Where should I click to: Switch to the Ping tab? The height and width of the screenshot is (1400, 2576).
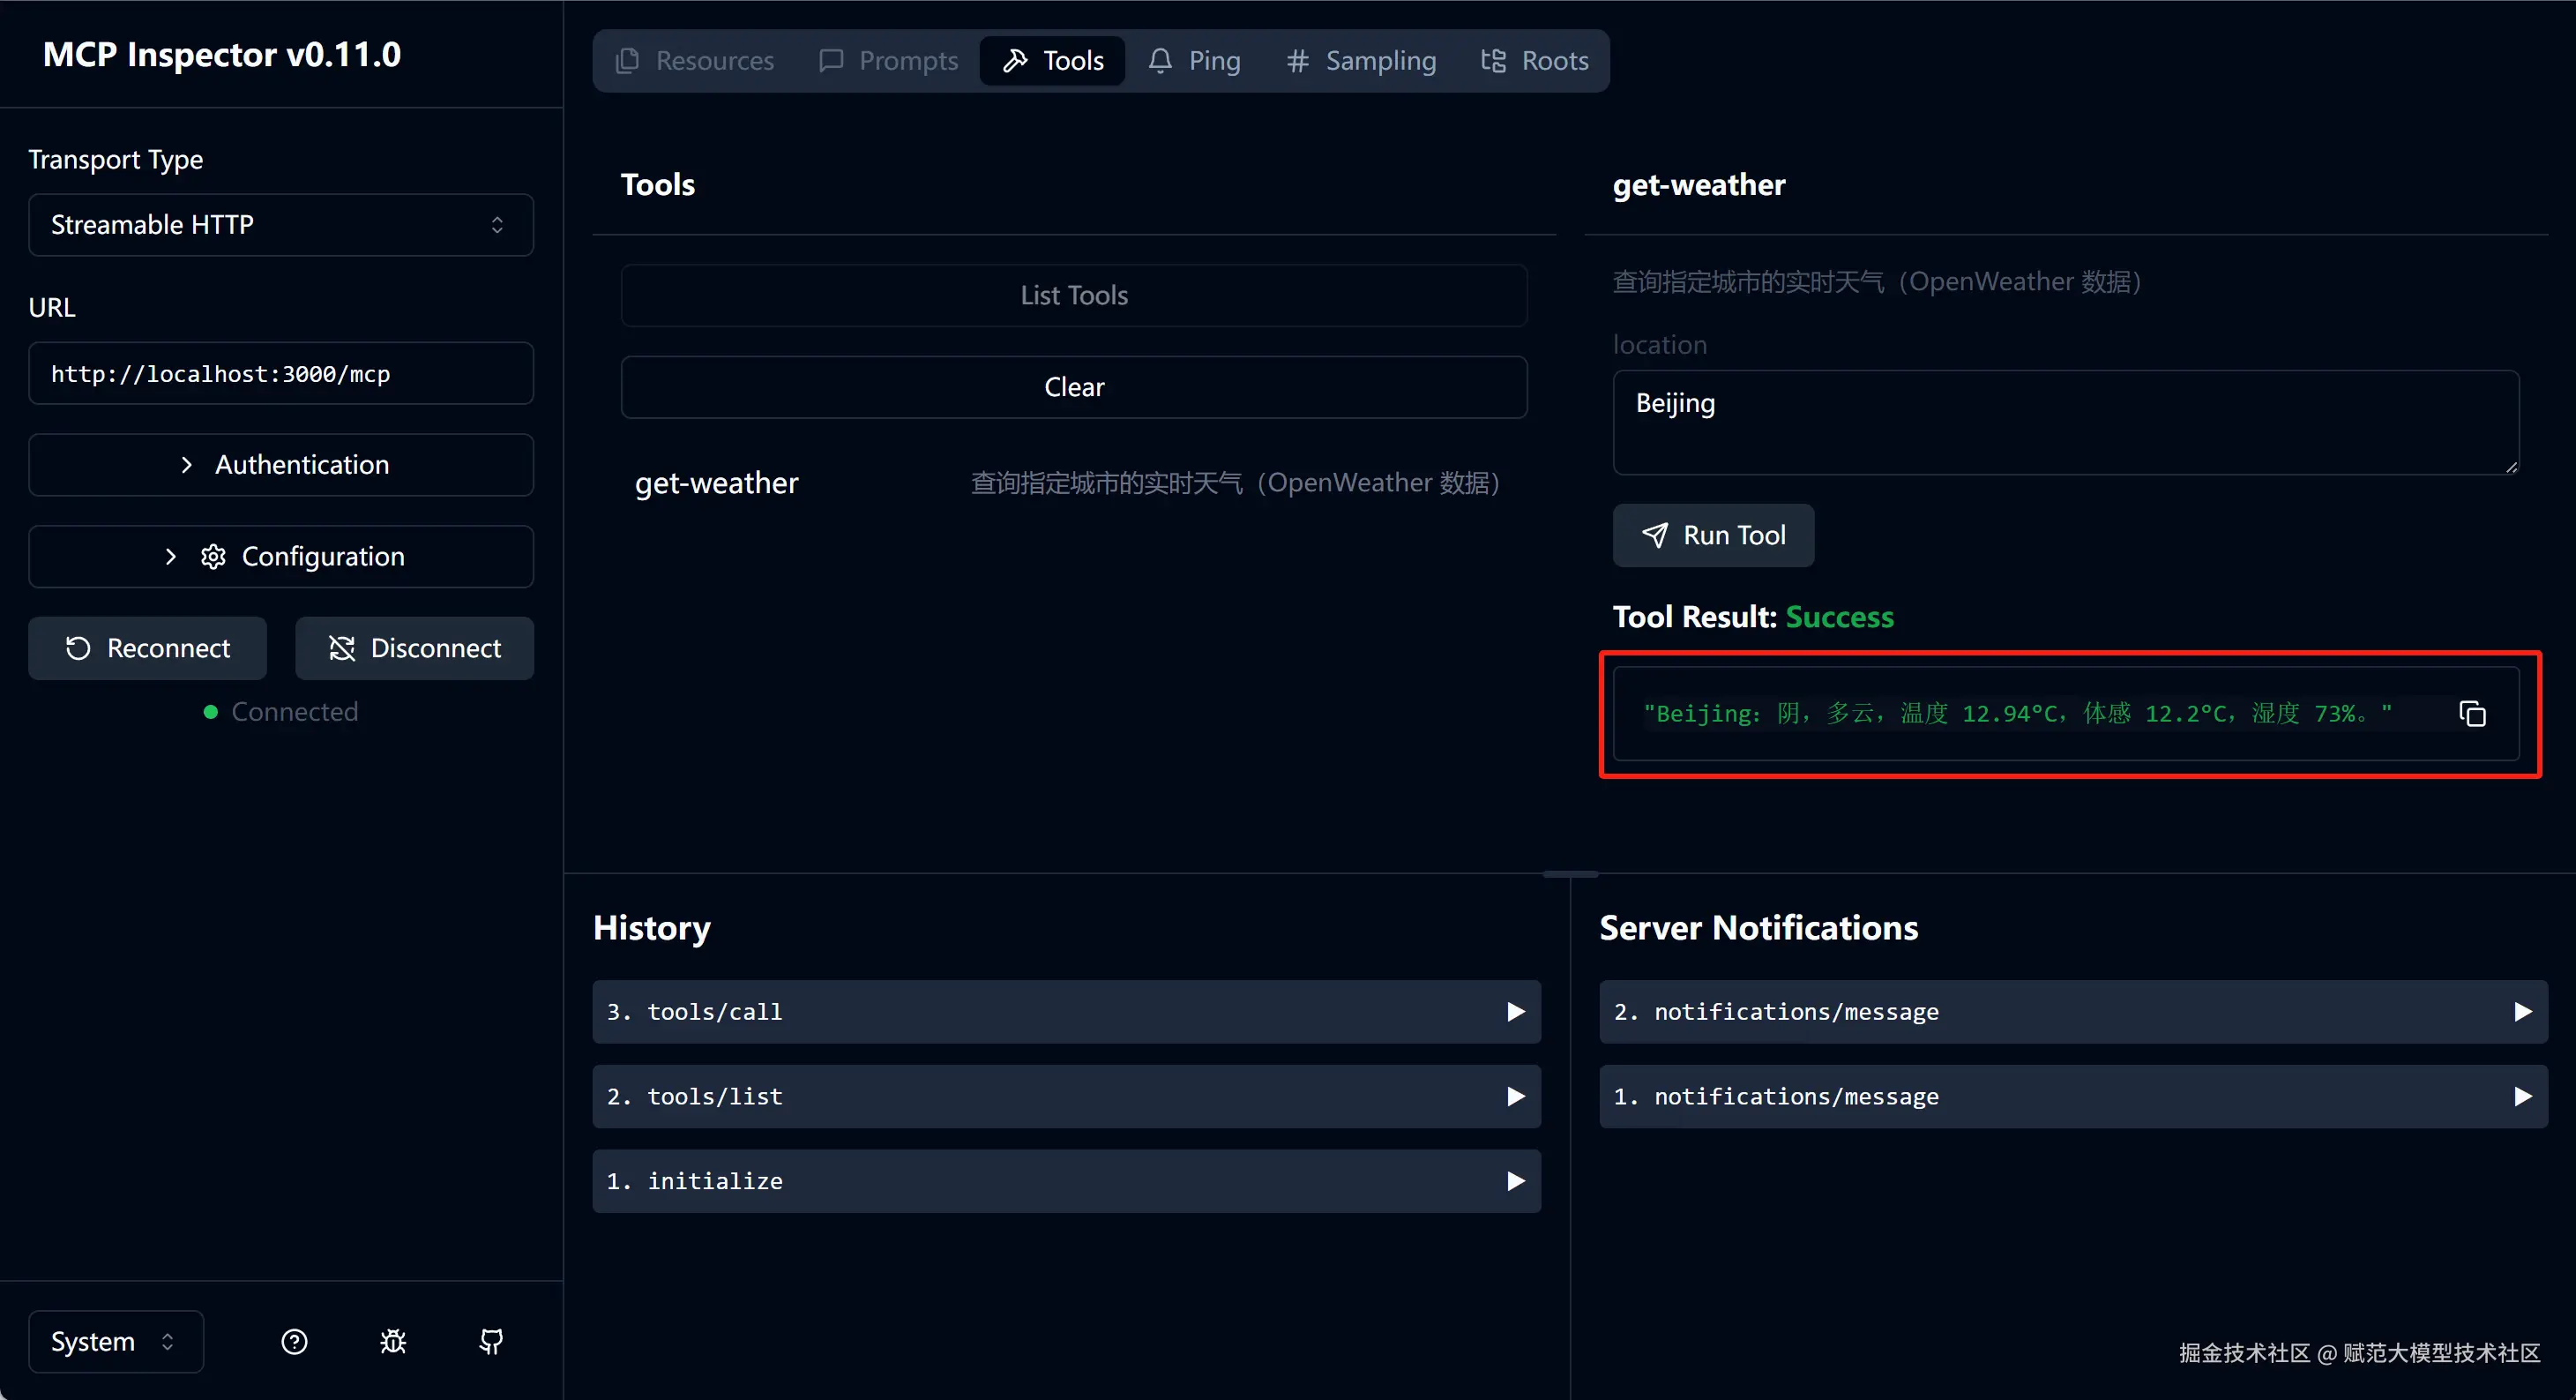tap(1194, 61)
